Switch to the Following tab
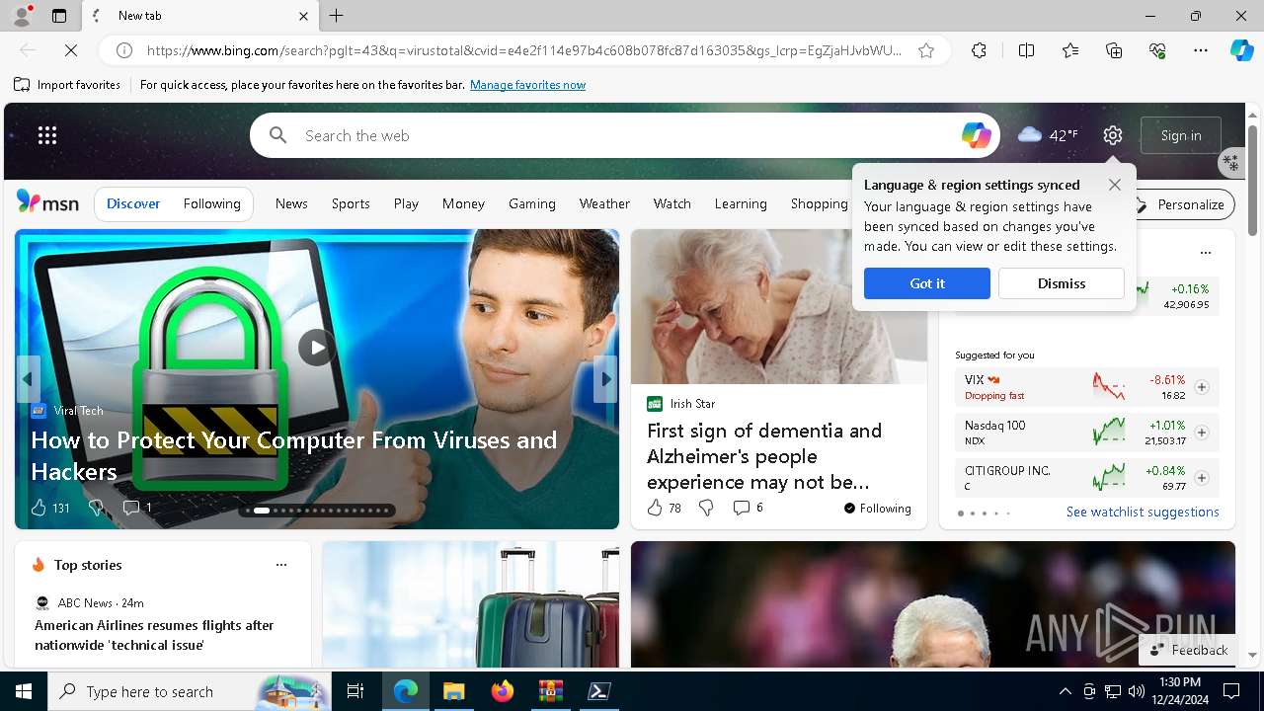Viewport: 1264px width, 711px height. tap(212, 203)
